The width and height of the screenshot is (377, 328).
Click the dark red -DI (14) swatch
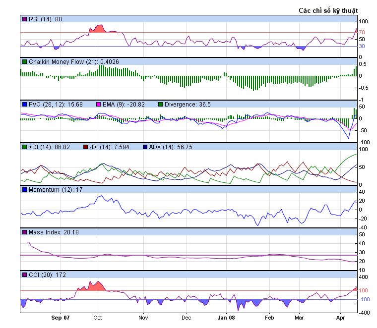tap(85, 147)
